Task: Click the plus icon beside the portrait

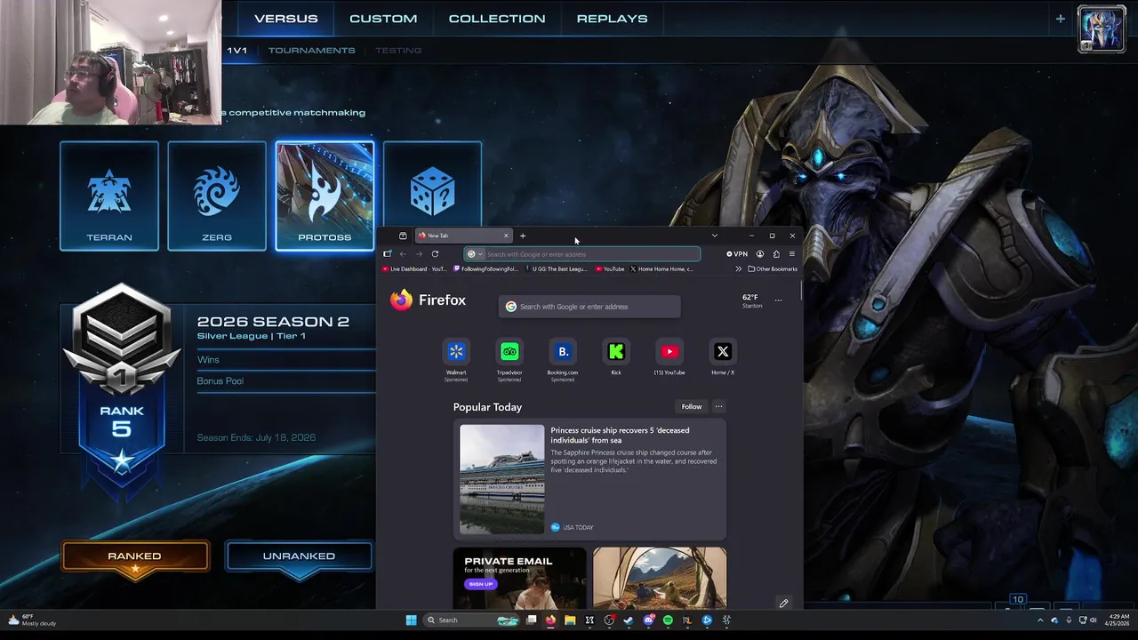Action: (1060, 19)
